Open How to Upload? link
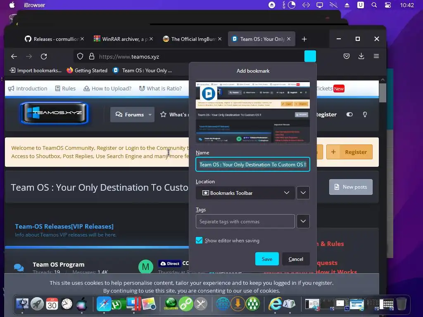Viewport: 423px width, 317px height. click(107, 88)
